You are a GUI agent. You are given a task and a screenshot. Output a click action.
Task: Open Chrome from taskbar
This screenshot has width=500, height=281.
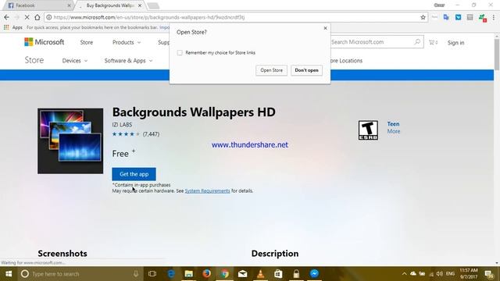coord(224,274)
